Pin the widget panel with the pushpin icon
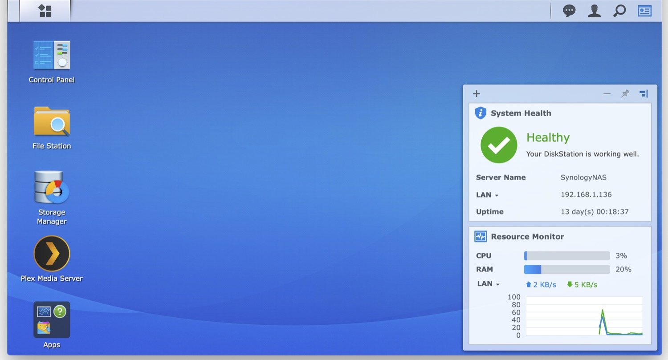The width and height of the screenshot is (668, 360). 625,93
